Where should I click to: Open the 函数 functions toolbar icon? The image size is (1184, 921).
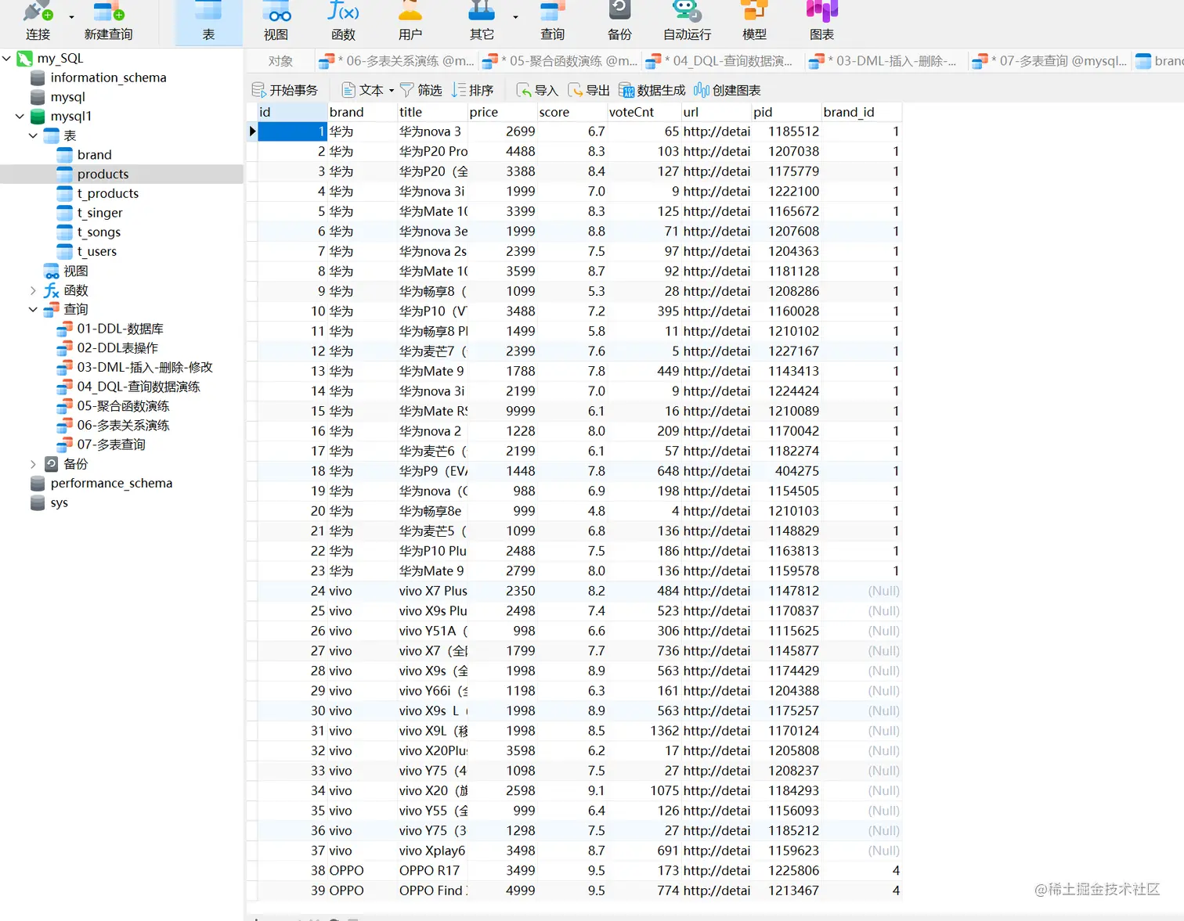pyautogui.click(x=343, y=22)
